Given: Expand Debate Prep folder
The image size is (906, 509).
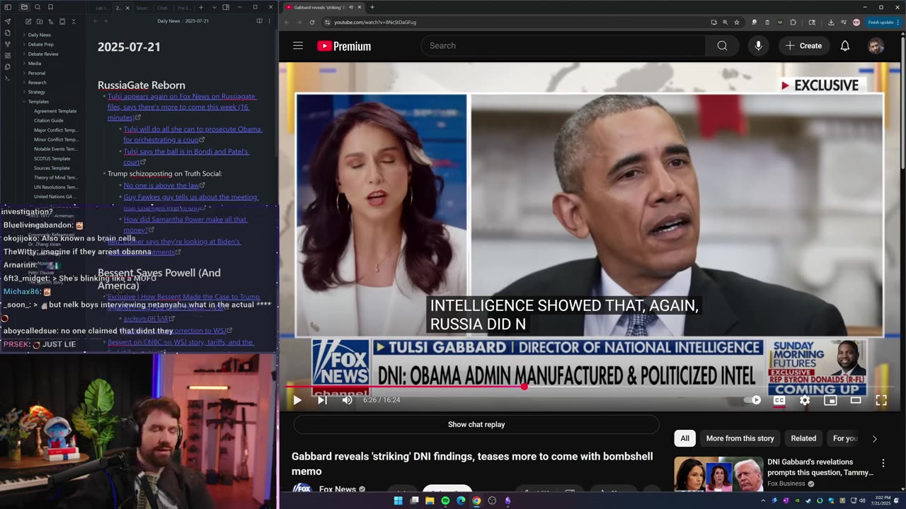Looking at the screenshot, I should pyautogui.click(x=40, y=45).
